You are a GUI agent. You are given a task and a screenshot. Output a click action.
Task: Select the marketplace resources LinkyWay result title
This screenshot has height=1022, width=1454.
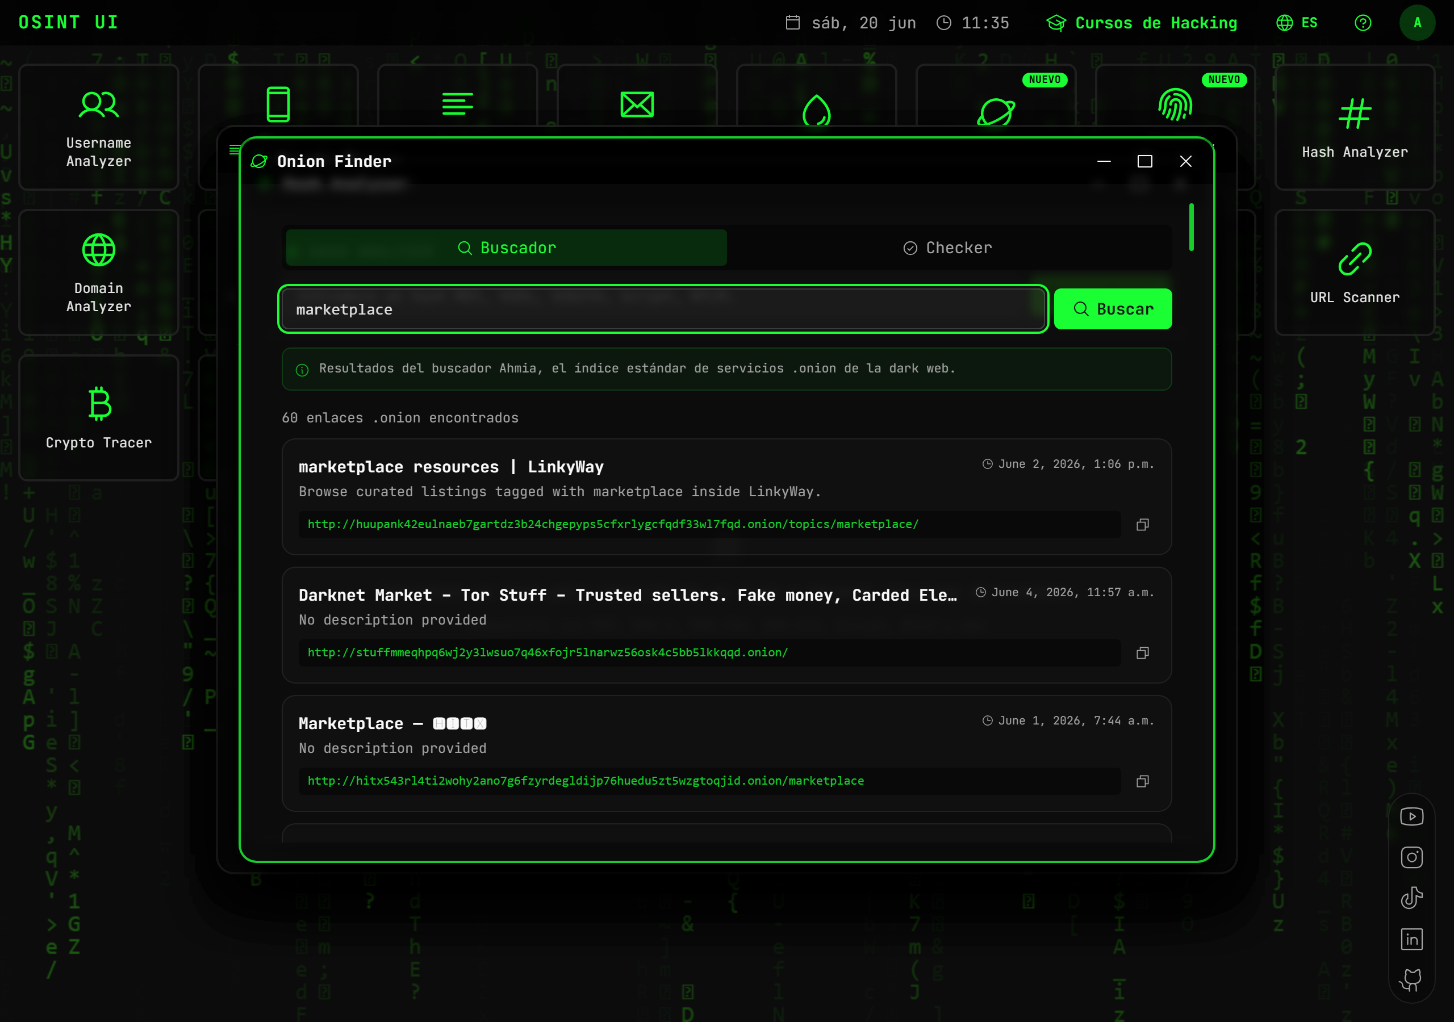point(451,467)
